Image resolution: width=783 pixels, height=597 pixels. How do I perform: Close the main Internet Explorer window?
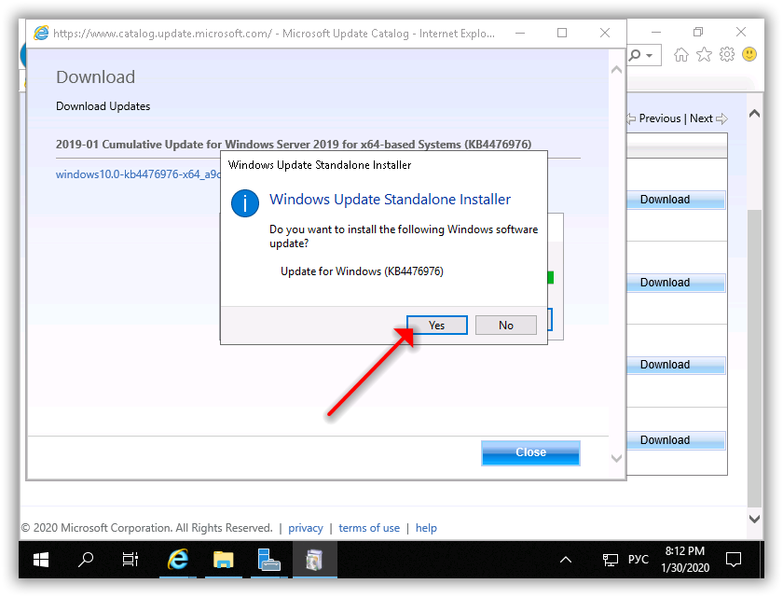click(x=741, y=32)
